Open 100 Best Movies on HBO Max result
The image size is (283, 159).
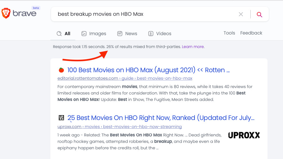(148, 70)
